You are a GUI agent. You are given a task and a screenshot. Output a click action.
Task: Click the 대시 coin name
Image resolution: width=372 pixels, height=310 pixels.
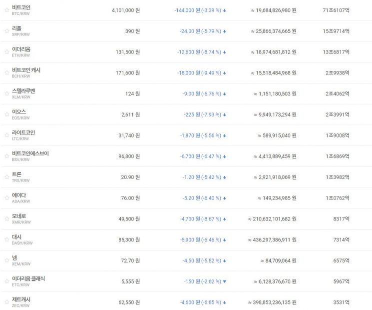click(x=16, y=237)
